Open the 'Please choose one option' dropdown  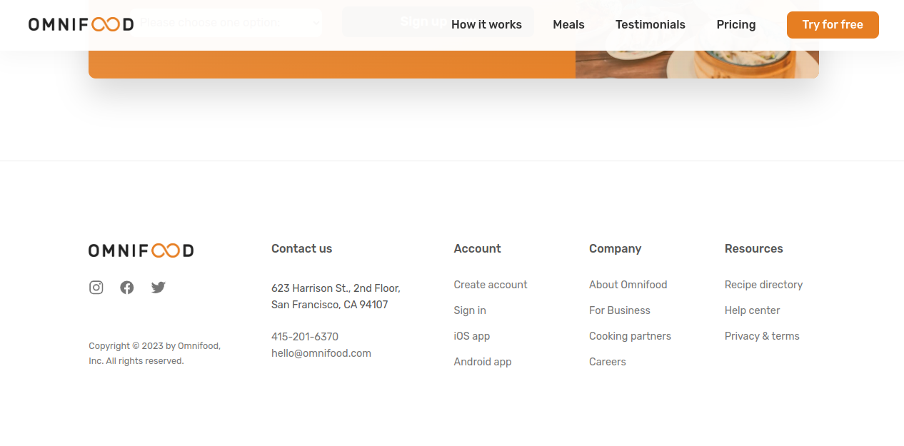(x=226, y=22)
